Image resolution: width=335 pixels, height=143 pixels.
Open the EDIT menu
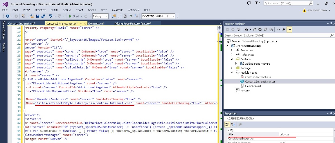click(x=15, y=10)
